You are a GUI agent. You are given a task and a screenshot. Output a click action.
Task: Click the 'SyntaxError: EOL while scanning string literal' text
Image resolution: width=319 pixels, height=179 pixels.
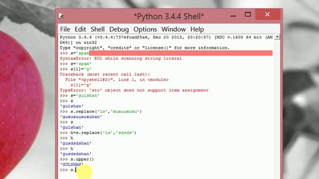121,59
